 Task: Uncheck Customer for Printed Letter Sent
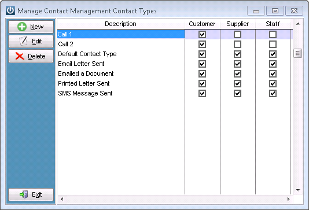click(x=202, y=83)
